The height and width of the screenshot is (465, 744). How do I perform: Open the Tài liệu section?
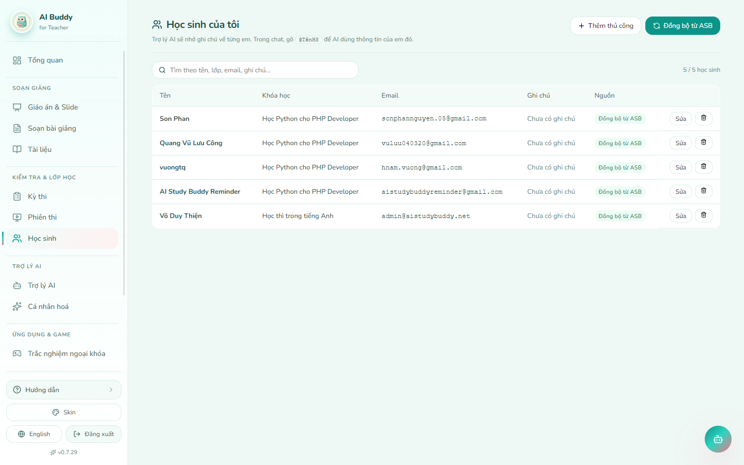pyautogui.click(x=62, y=150)
